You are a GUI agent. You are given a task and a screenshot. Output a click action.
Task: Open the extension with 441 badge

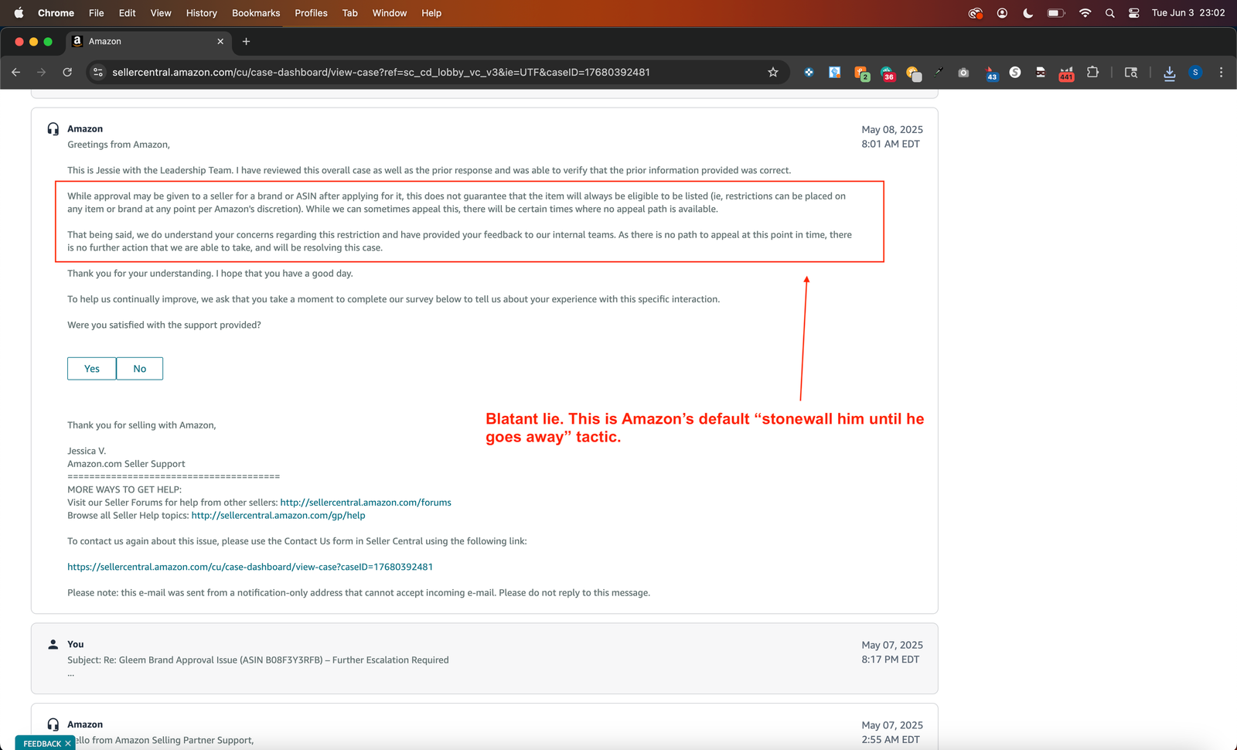1066,73
